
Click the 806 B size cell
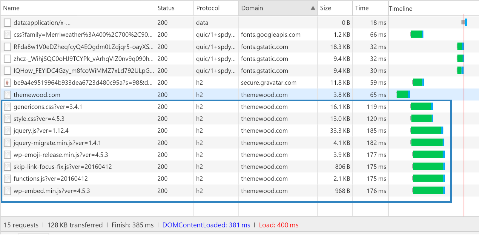[342, 167]
